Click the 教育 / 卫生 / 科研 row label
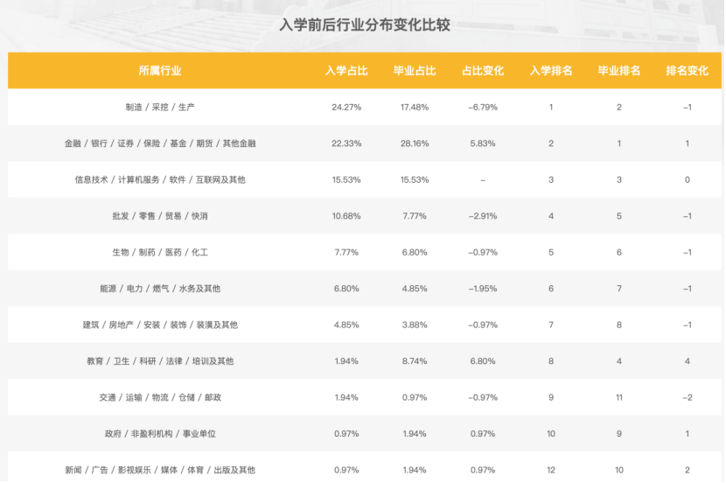Image resolution: width=726 pixels, height=483 pixels. pos(160,361)
